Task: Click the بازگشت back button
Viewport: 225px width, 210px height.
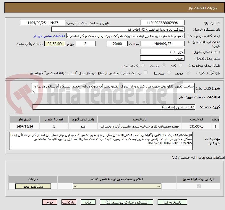Action: click(x=69, y=202)
